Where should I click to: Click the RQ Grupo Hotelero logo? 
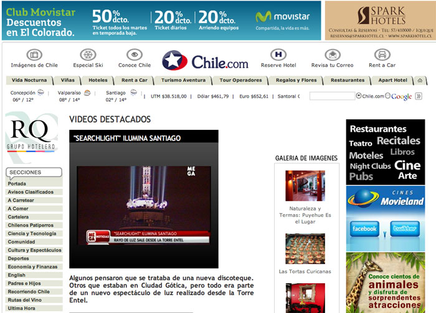point(31,136)
